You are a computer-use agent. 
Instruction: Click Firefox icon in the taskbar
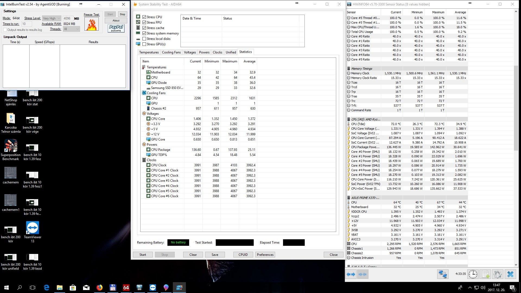(100, 287)
